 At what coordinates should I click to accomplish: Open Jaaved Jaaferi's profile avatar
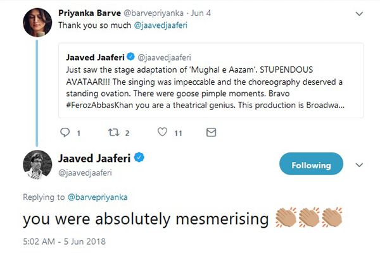37,164
